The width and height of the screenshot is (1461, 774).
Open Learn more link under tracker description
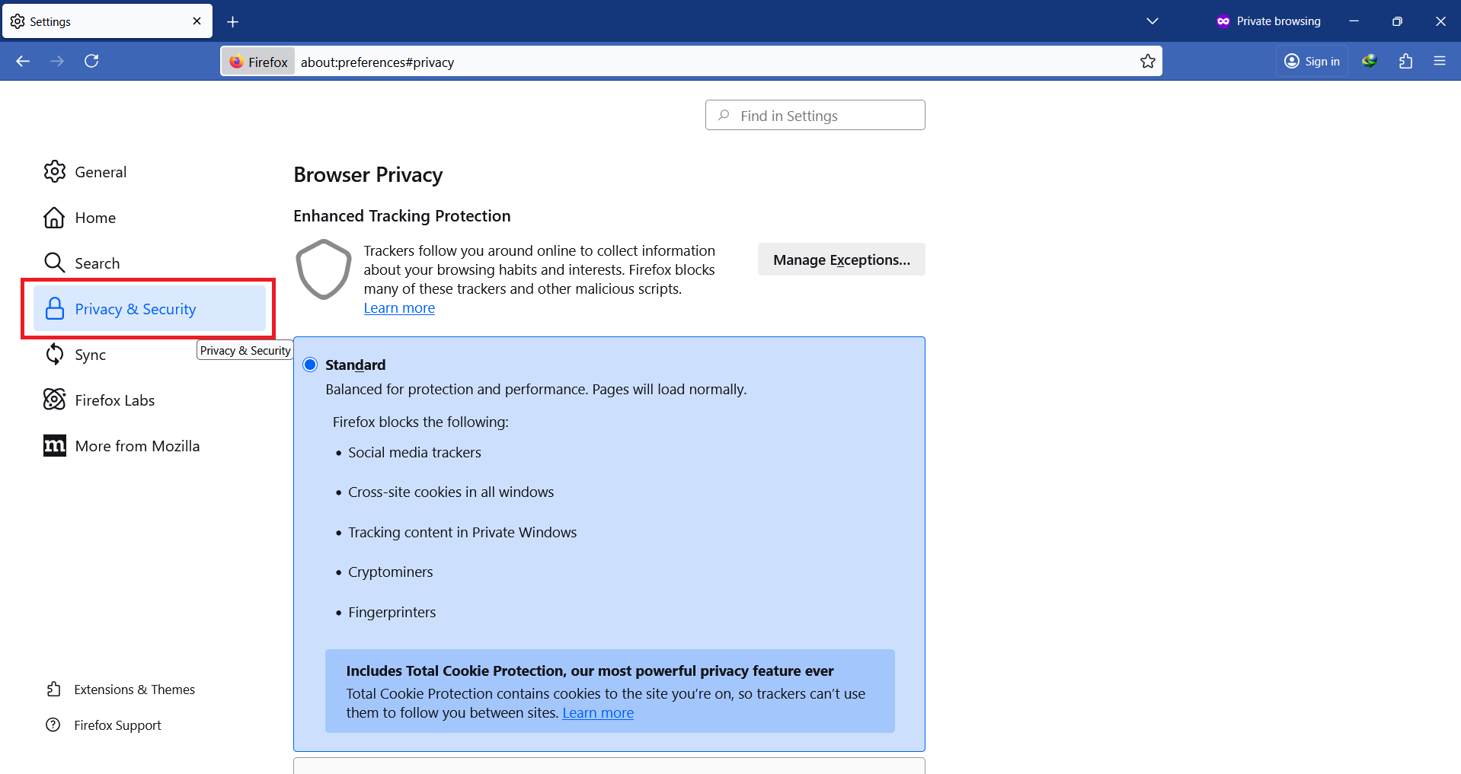pos(399,308)
